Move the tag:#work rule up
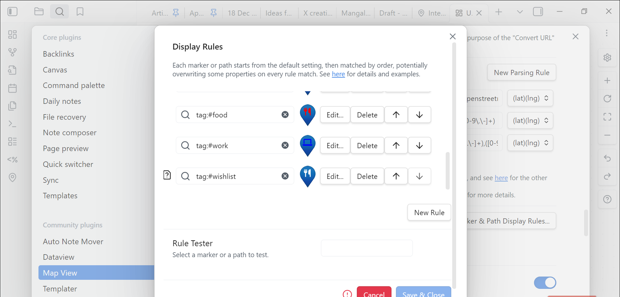Image resolution: width=620 pixels, height=297 pixels. [396, 145]
